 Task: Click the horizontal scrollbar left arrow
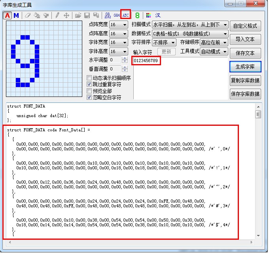pos(10,243)
